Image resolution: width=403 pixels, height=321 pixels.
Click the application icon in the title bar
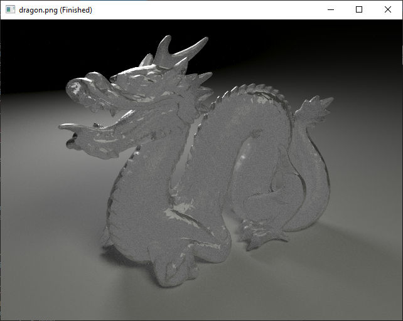[10, 10]
